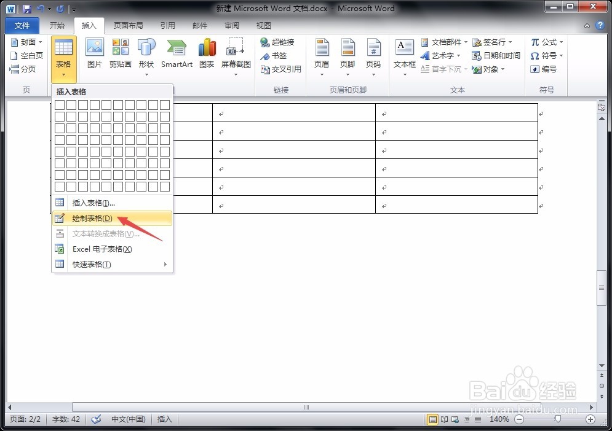This screenshot has width=612, height=431.
Task: Click the language 中文(中国) status item
Action: [x=129, y=419]
